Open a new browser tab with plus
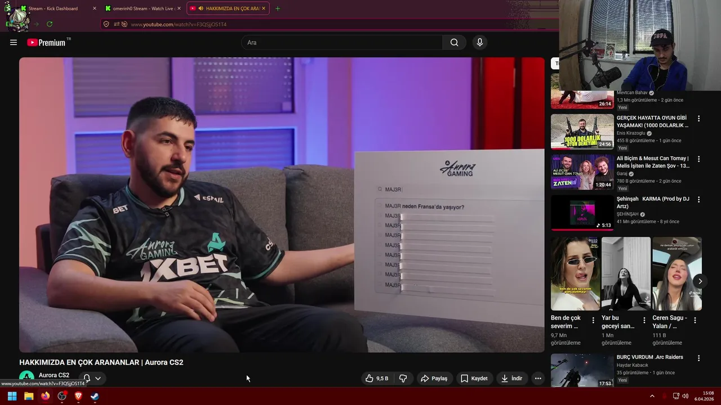721x405 pixels. (x=278, y=8)
